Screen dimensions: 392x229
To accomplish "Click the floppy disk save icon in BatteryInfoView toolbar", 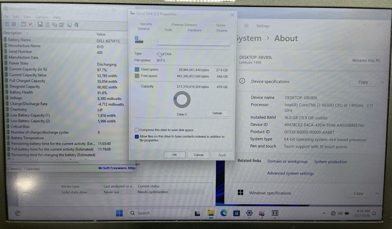I will point(40,24).
